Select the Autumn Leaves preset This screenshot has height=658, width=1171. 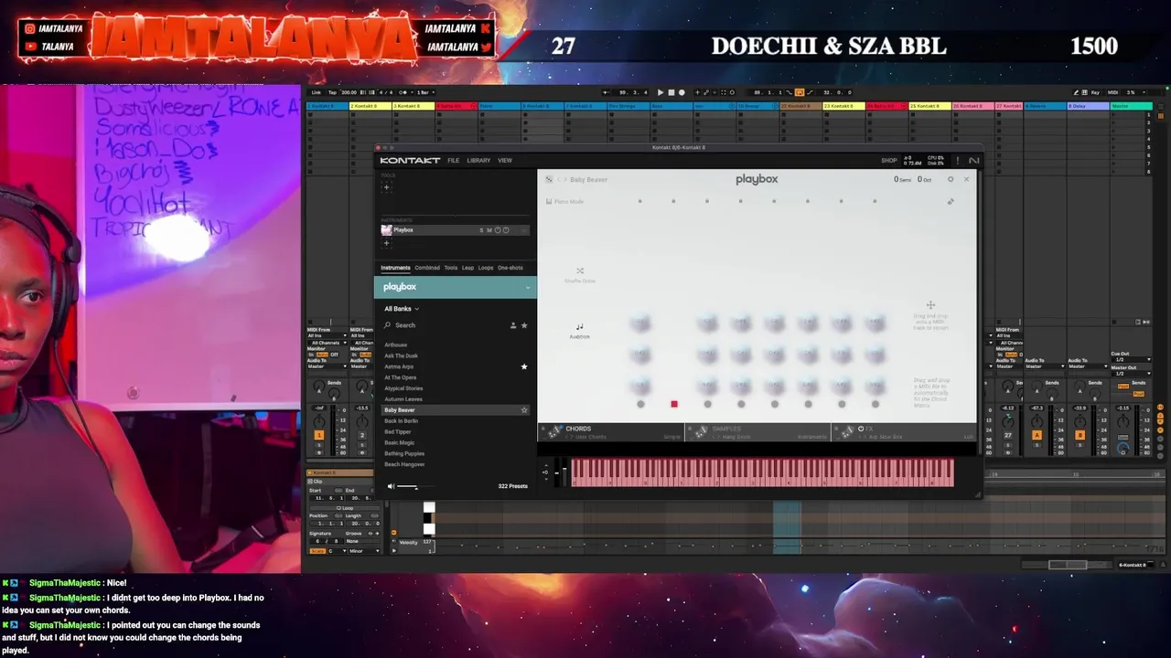pyautogui.click(x=403, y=399)
